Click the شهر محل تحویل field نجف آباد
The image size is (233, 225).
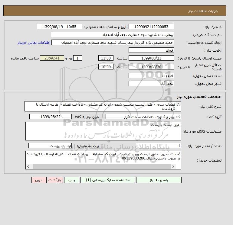tap(151, 84)
